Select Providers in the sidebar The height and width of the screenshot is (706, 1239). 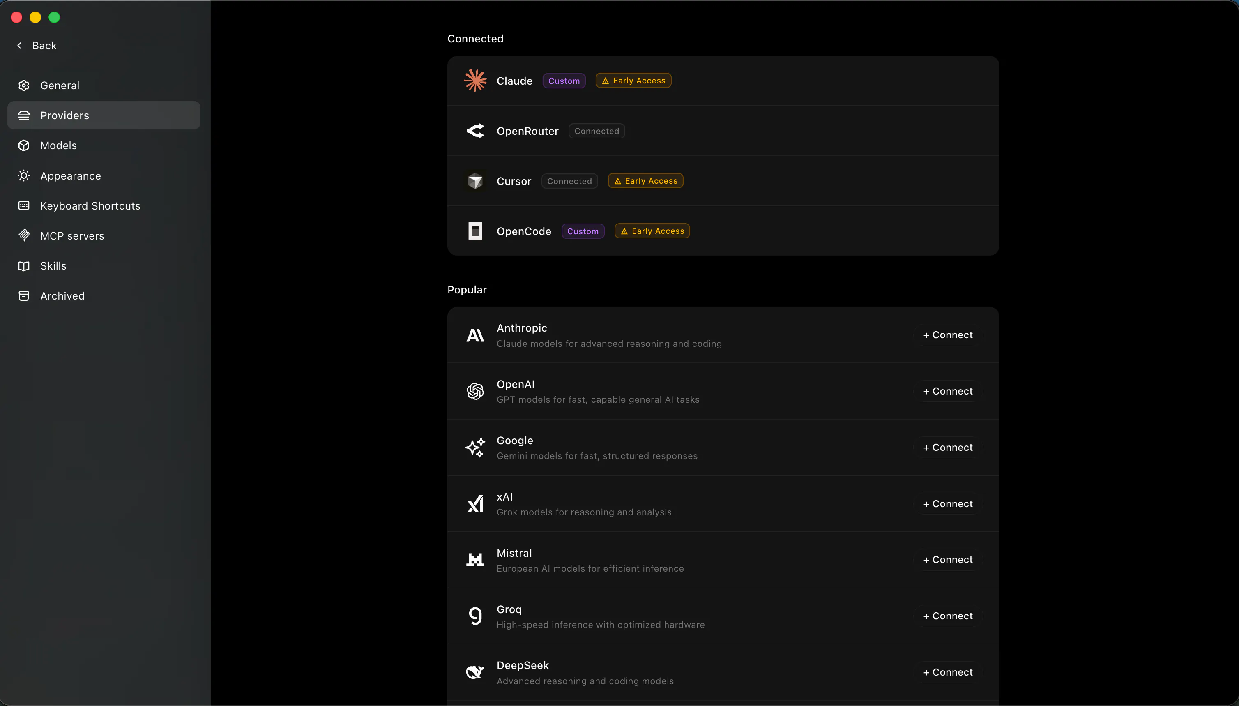click(104, 115)
